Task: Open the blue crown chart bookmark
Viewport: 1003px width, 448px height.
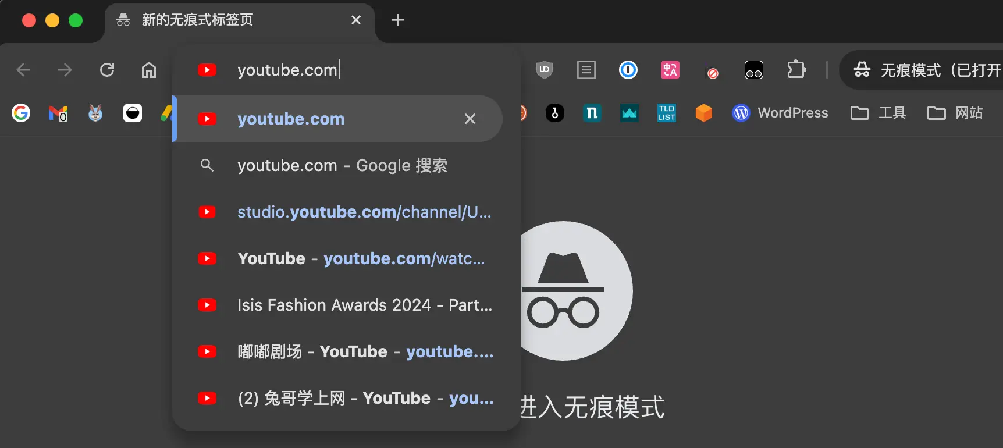Action: 629,113
